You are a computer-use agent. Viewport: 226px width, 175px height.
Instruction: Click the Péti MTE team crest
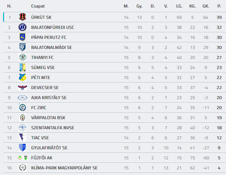(22, 77)
